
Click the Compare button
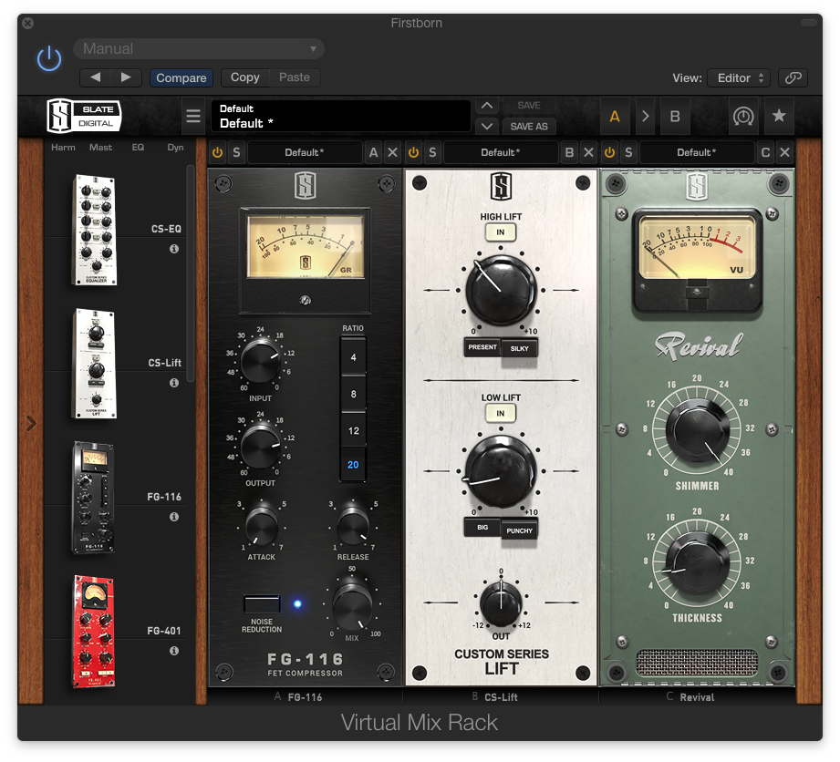tap(181, 77)
